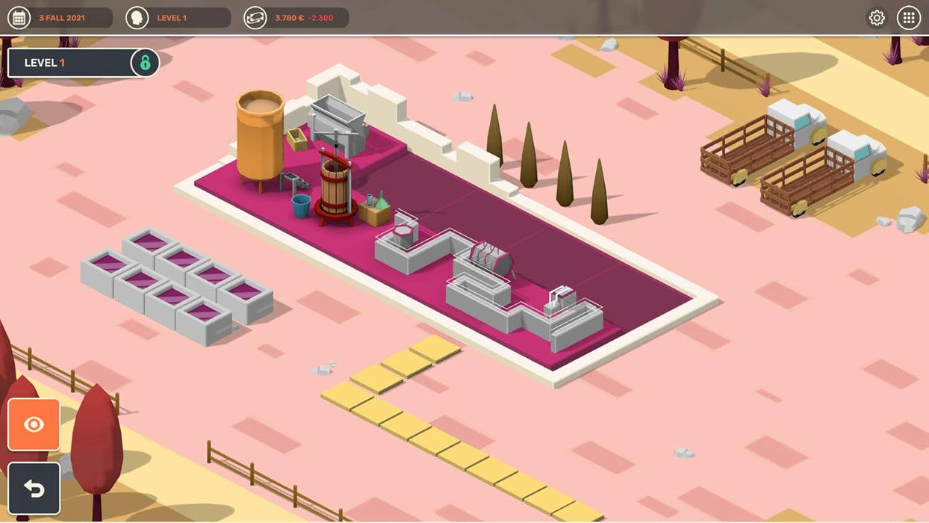Select the wooden wine press

click(336, 187)
